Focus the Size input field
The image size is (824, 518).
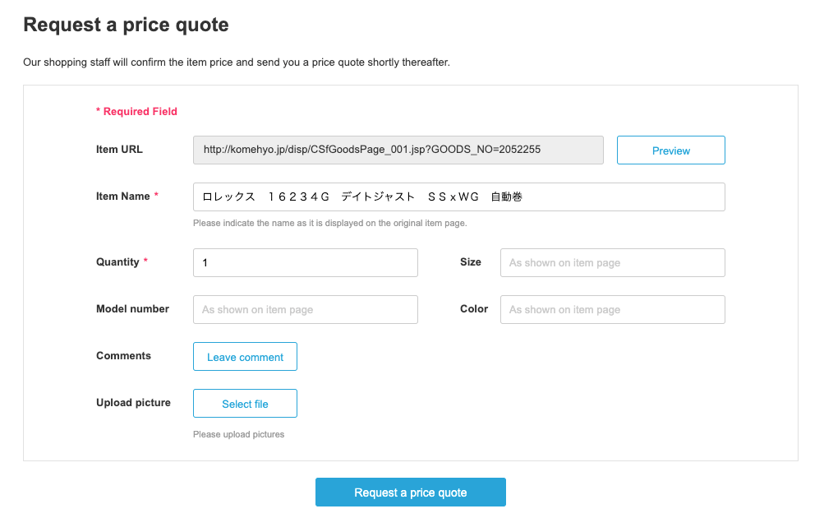613,262
